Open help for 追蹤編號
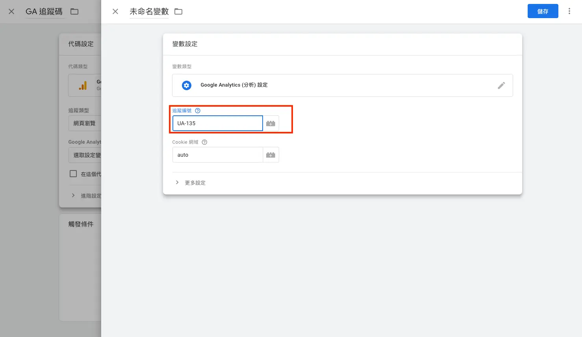 pos(198,111)
